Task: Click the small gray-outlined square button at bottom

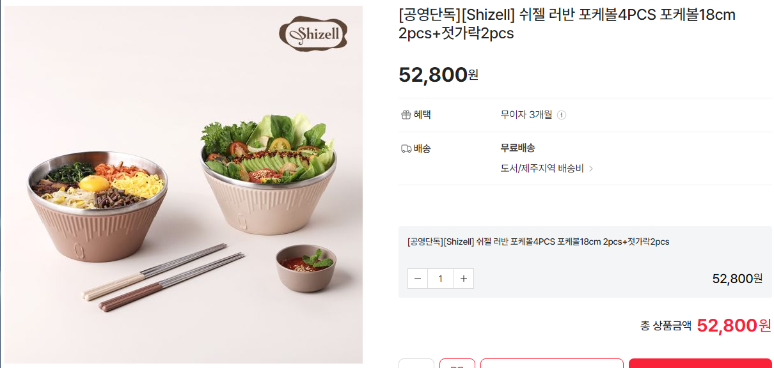Action: pos(416,364)
